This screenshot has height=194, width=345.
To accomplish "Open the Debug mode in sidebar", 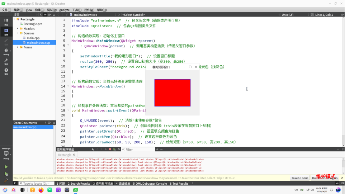I will point(6,52).
